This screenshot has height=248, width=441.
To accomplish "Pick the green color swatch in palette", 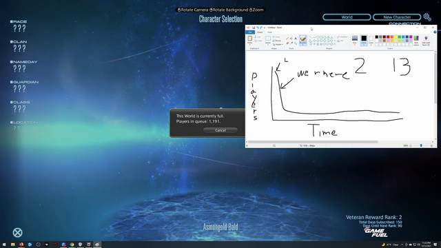I will (x=400, y=37).
